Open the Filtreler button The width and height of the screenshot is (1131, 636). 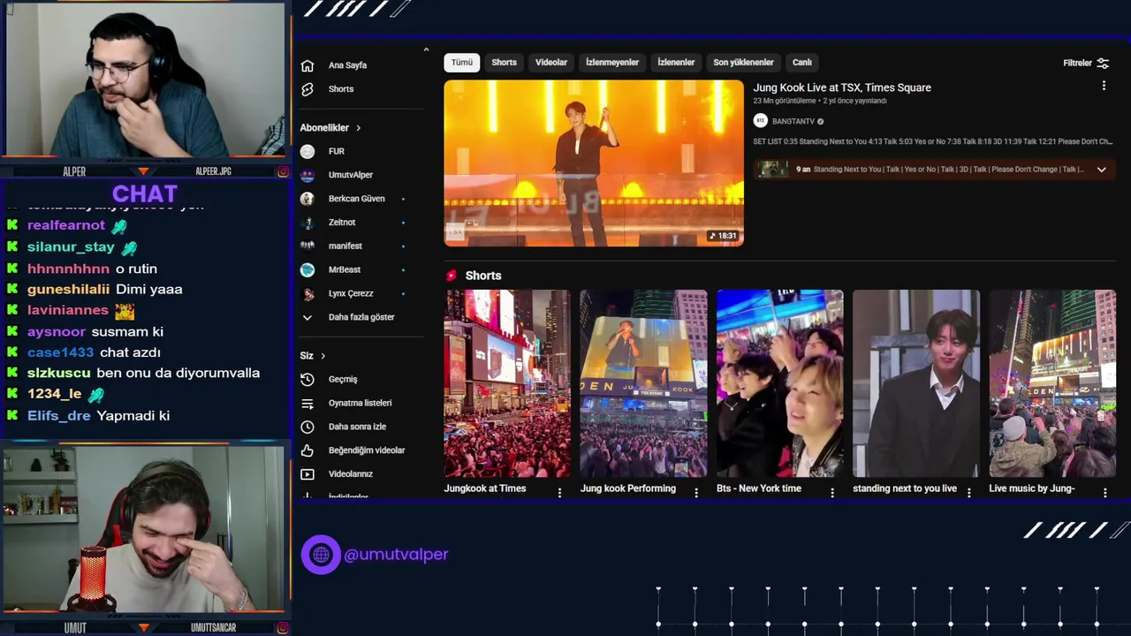[1086, 63]
